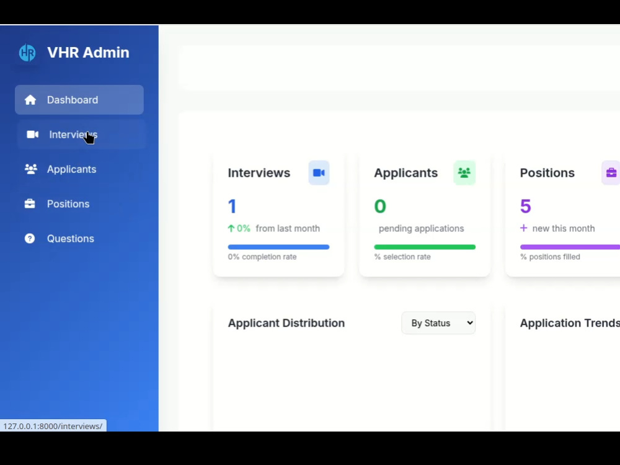Click the VHR Admin HR logo icon
Screen dimensions: 620x465
[27, 53]
